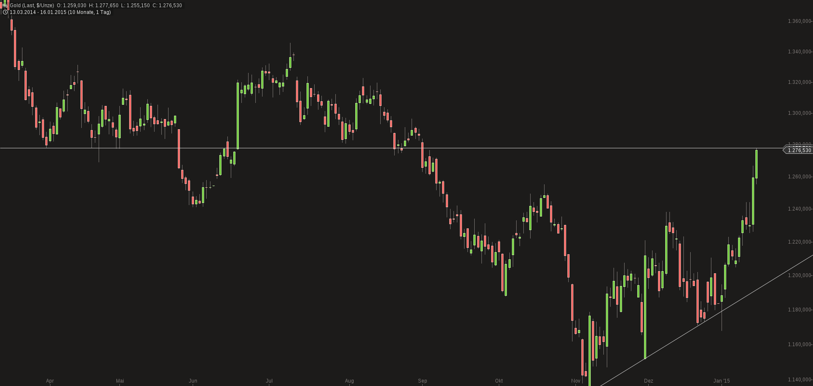
Task: Click the Okt label on the time axis
Action: click(x=499, y=381)
